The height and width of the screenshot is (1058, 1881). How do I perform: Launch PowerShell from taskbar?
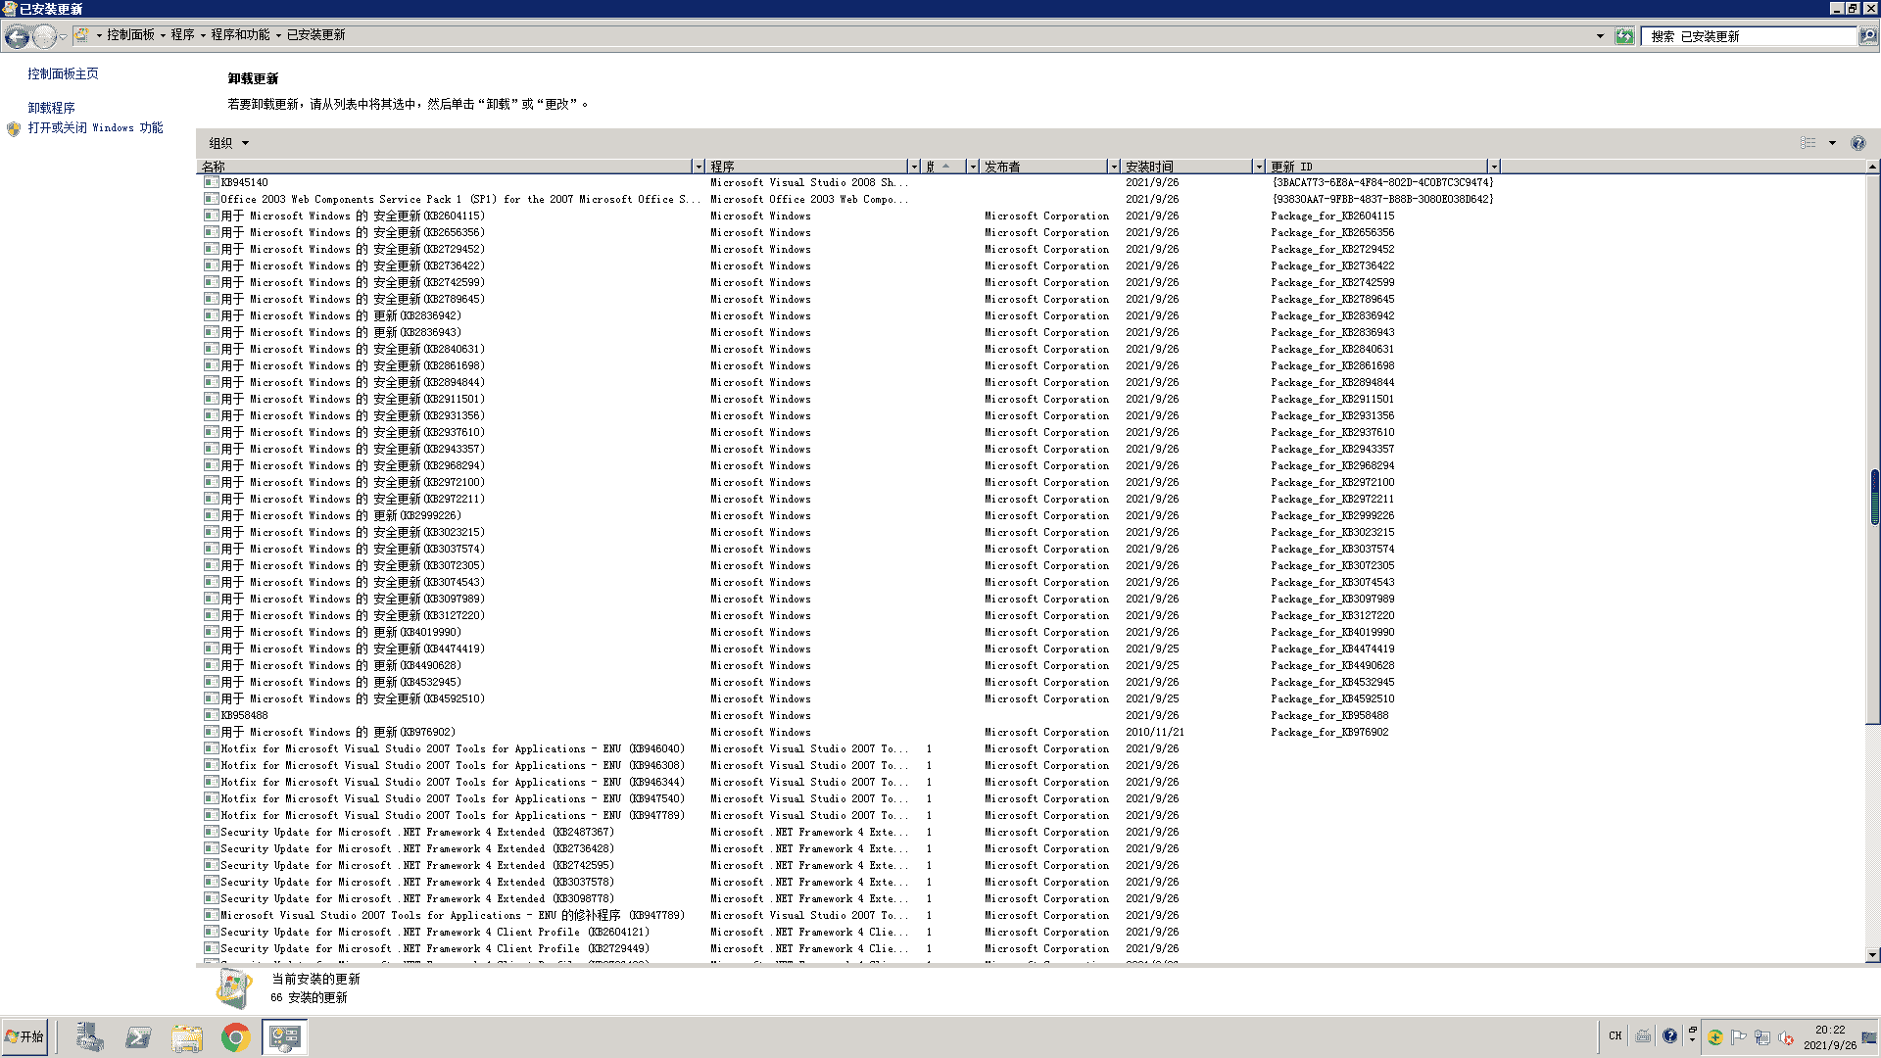(138, 1037)
